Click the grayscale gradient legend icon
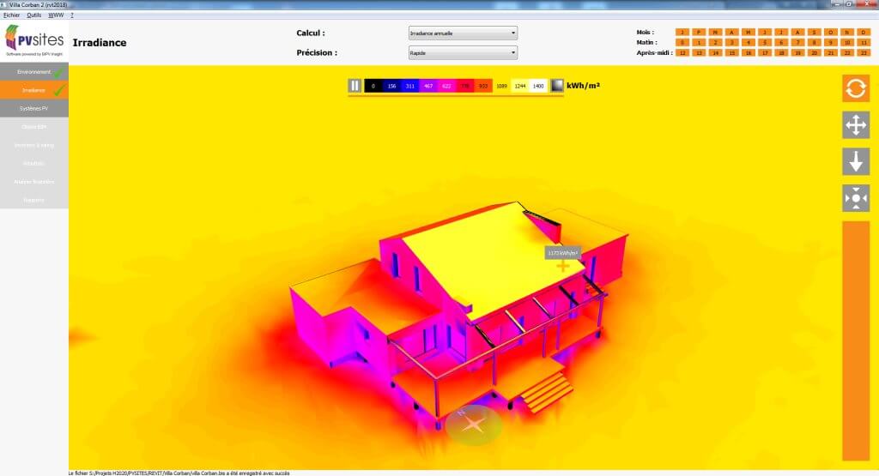This screenshot has height=476, width=879. tap(557, 86)
